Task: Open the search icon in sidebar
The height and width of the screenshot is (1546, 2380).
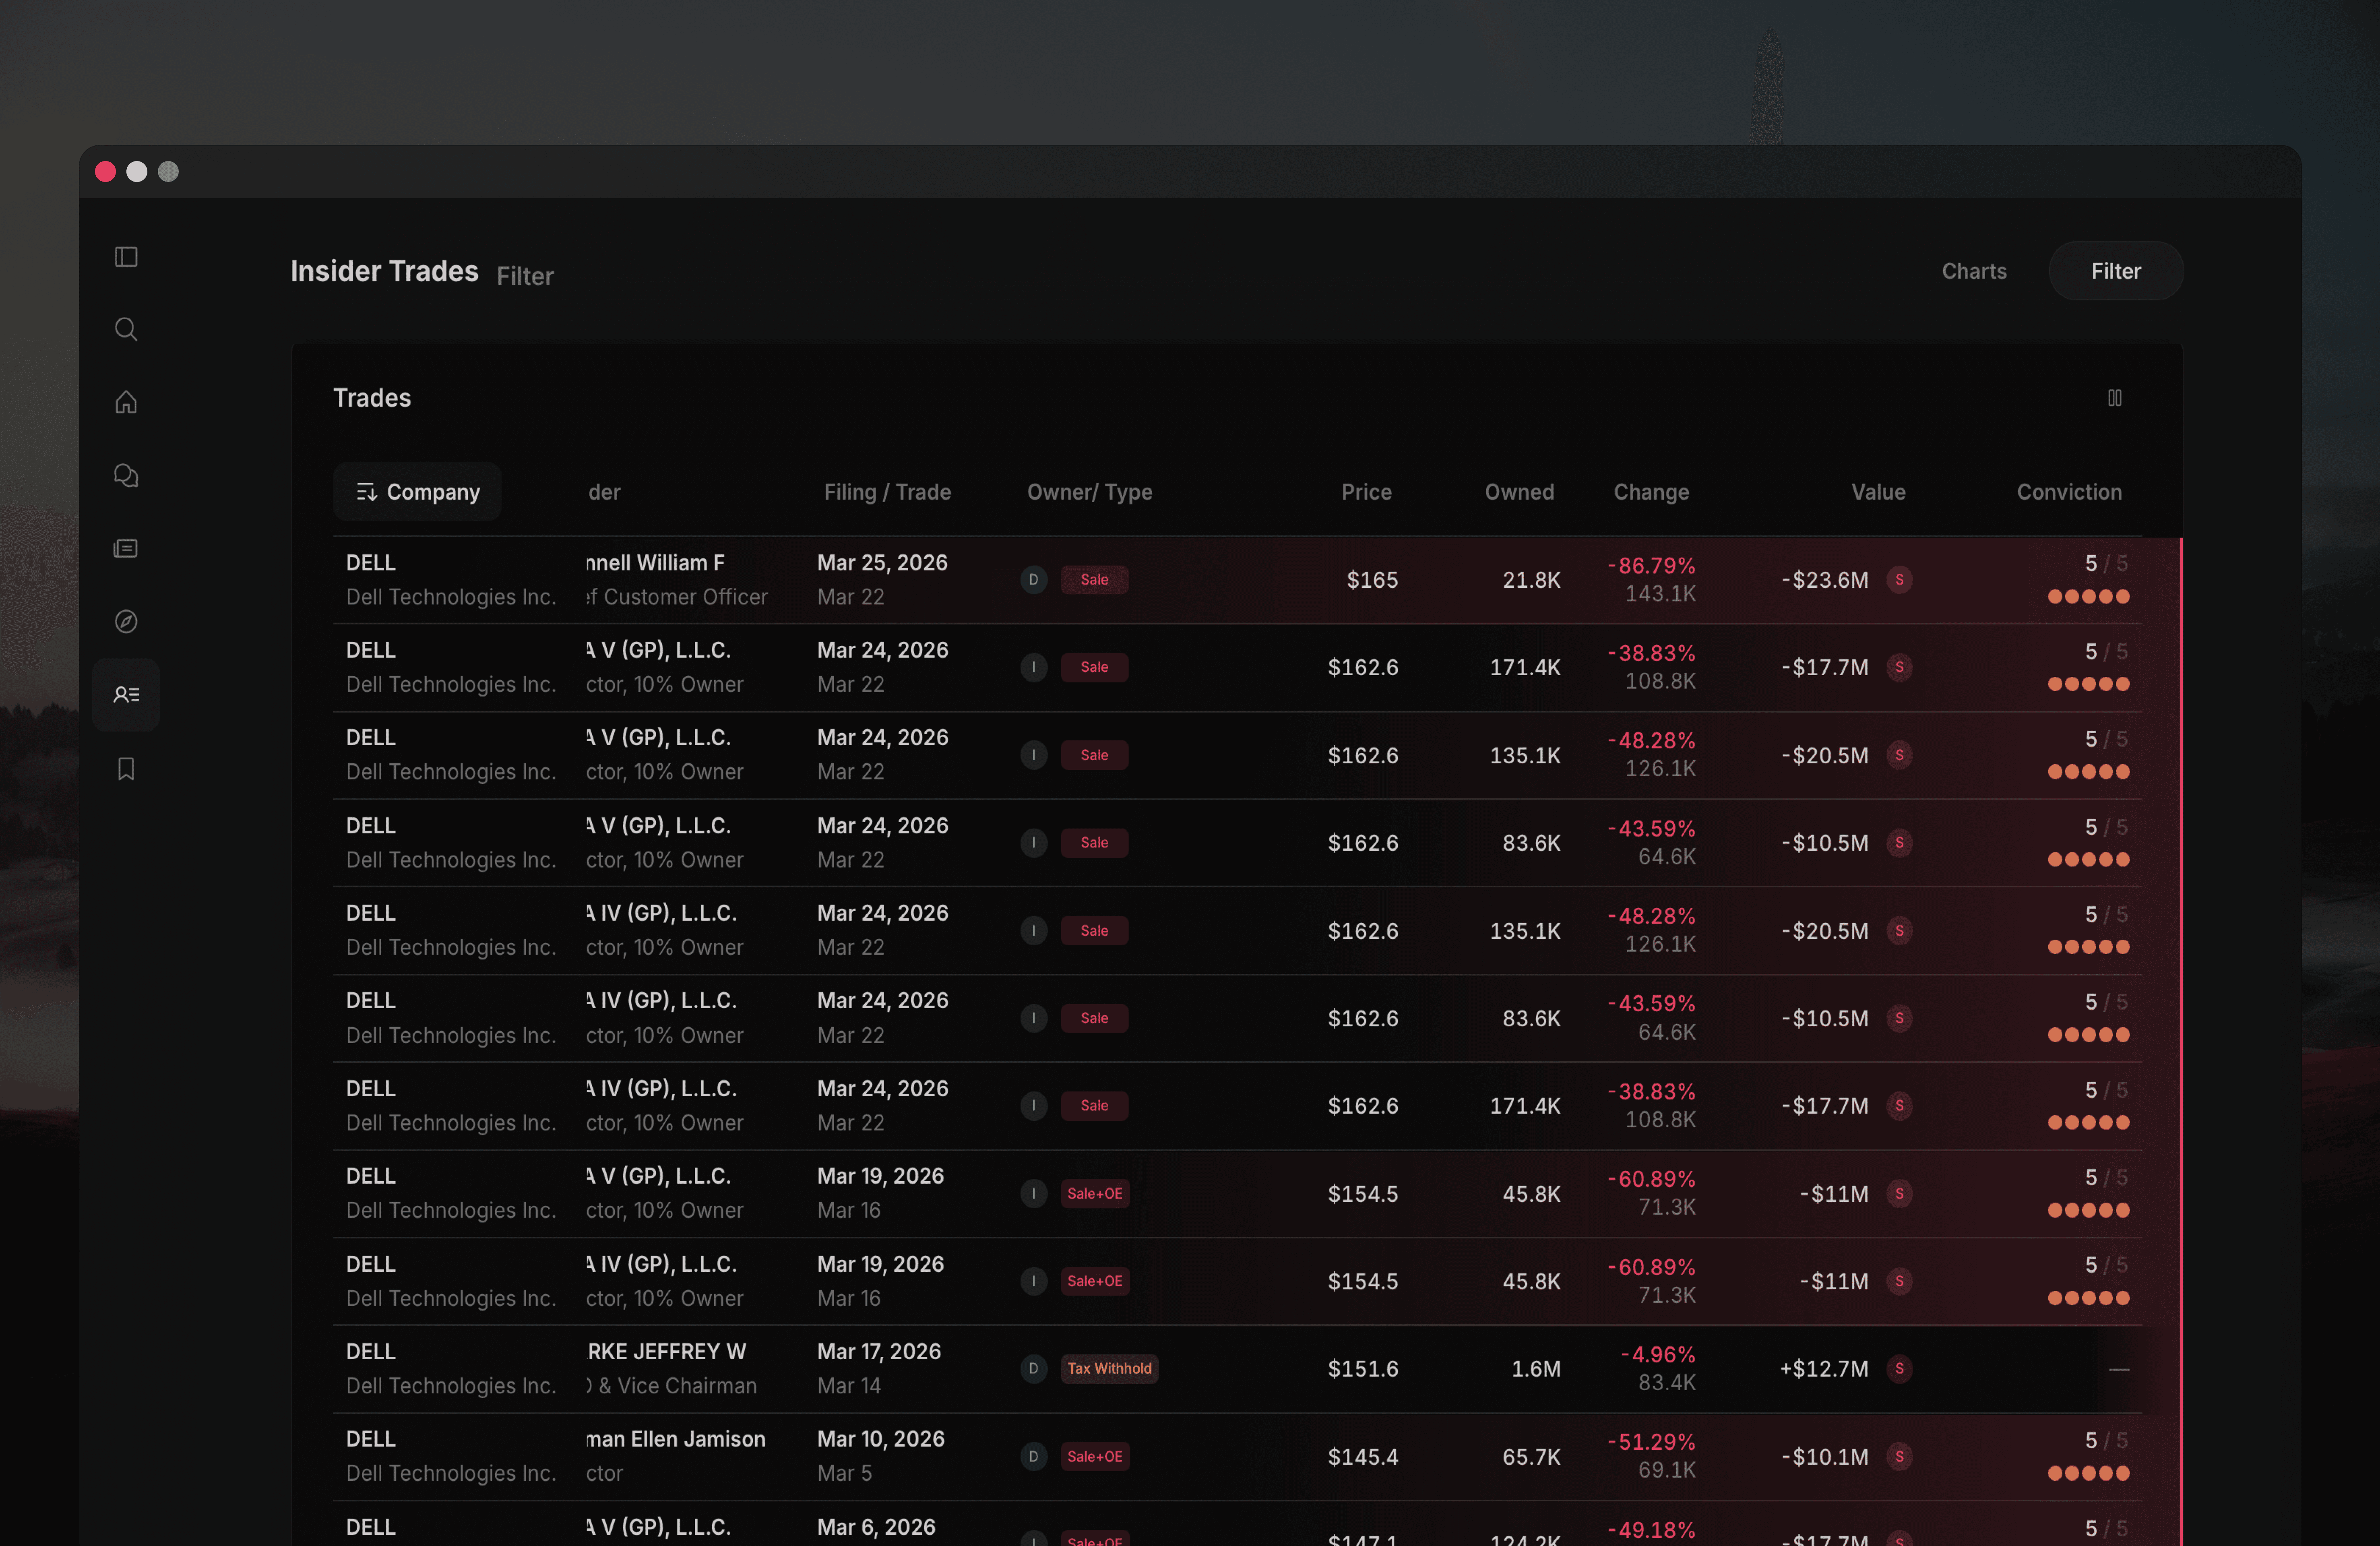Action: tap(126, 329)
